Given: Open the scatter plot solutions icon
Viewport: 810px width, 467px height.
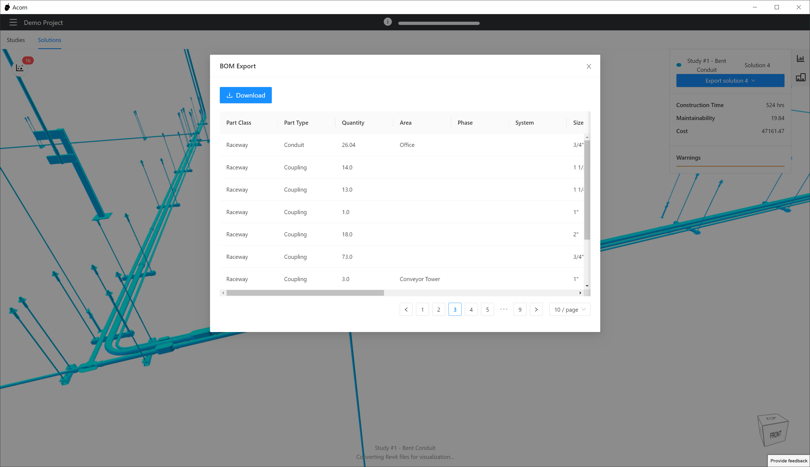Looking at the screenshot, I should [20, 68].
